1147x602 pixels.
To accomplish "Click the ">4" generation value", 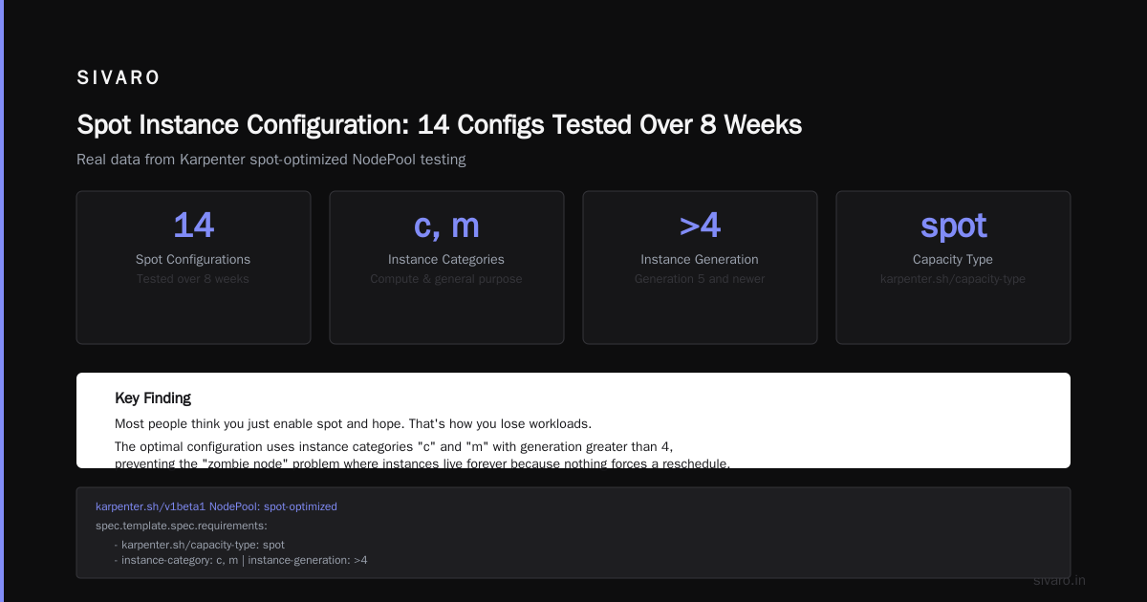I will (x=700, y=226).
